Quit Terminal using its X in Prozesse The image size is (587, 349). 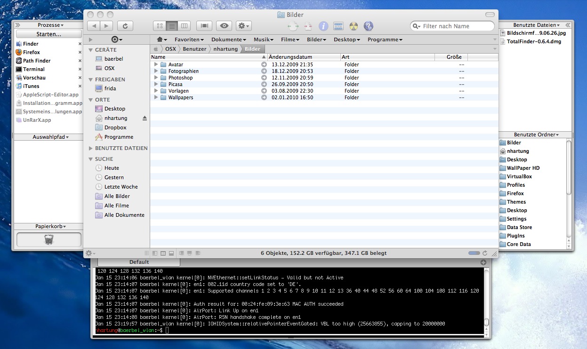coord(80,69)
